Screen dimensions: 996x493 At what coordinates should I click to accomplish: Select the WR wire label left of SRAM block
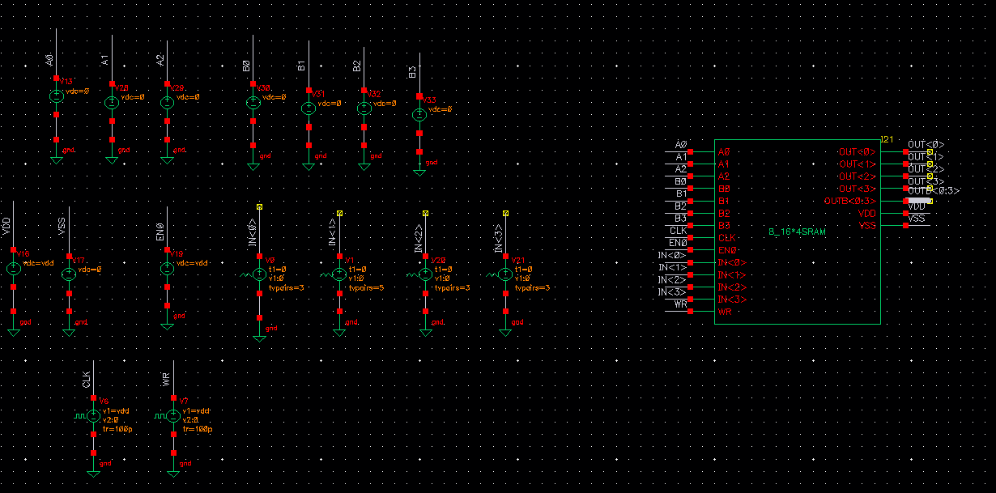tap(680, 304)
